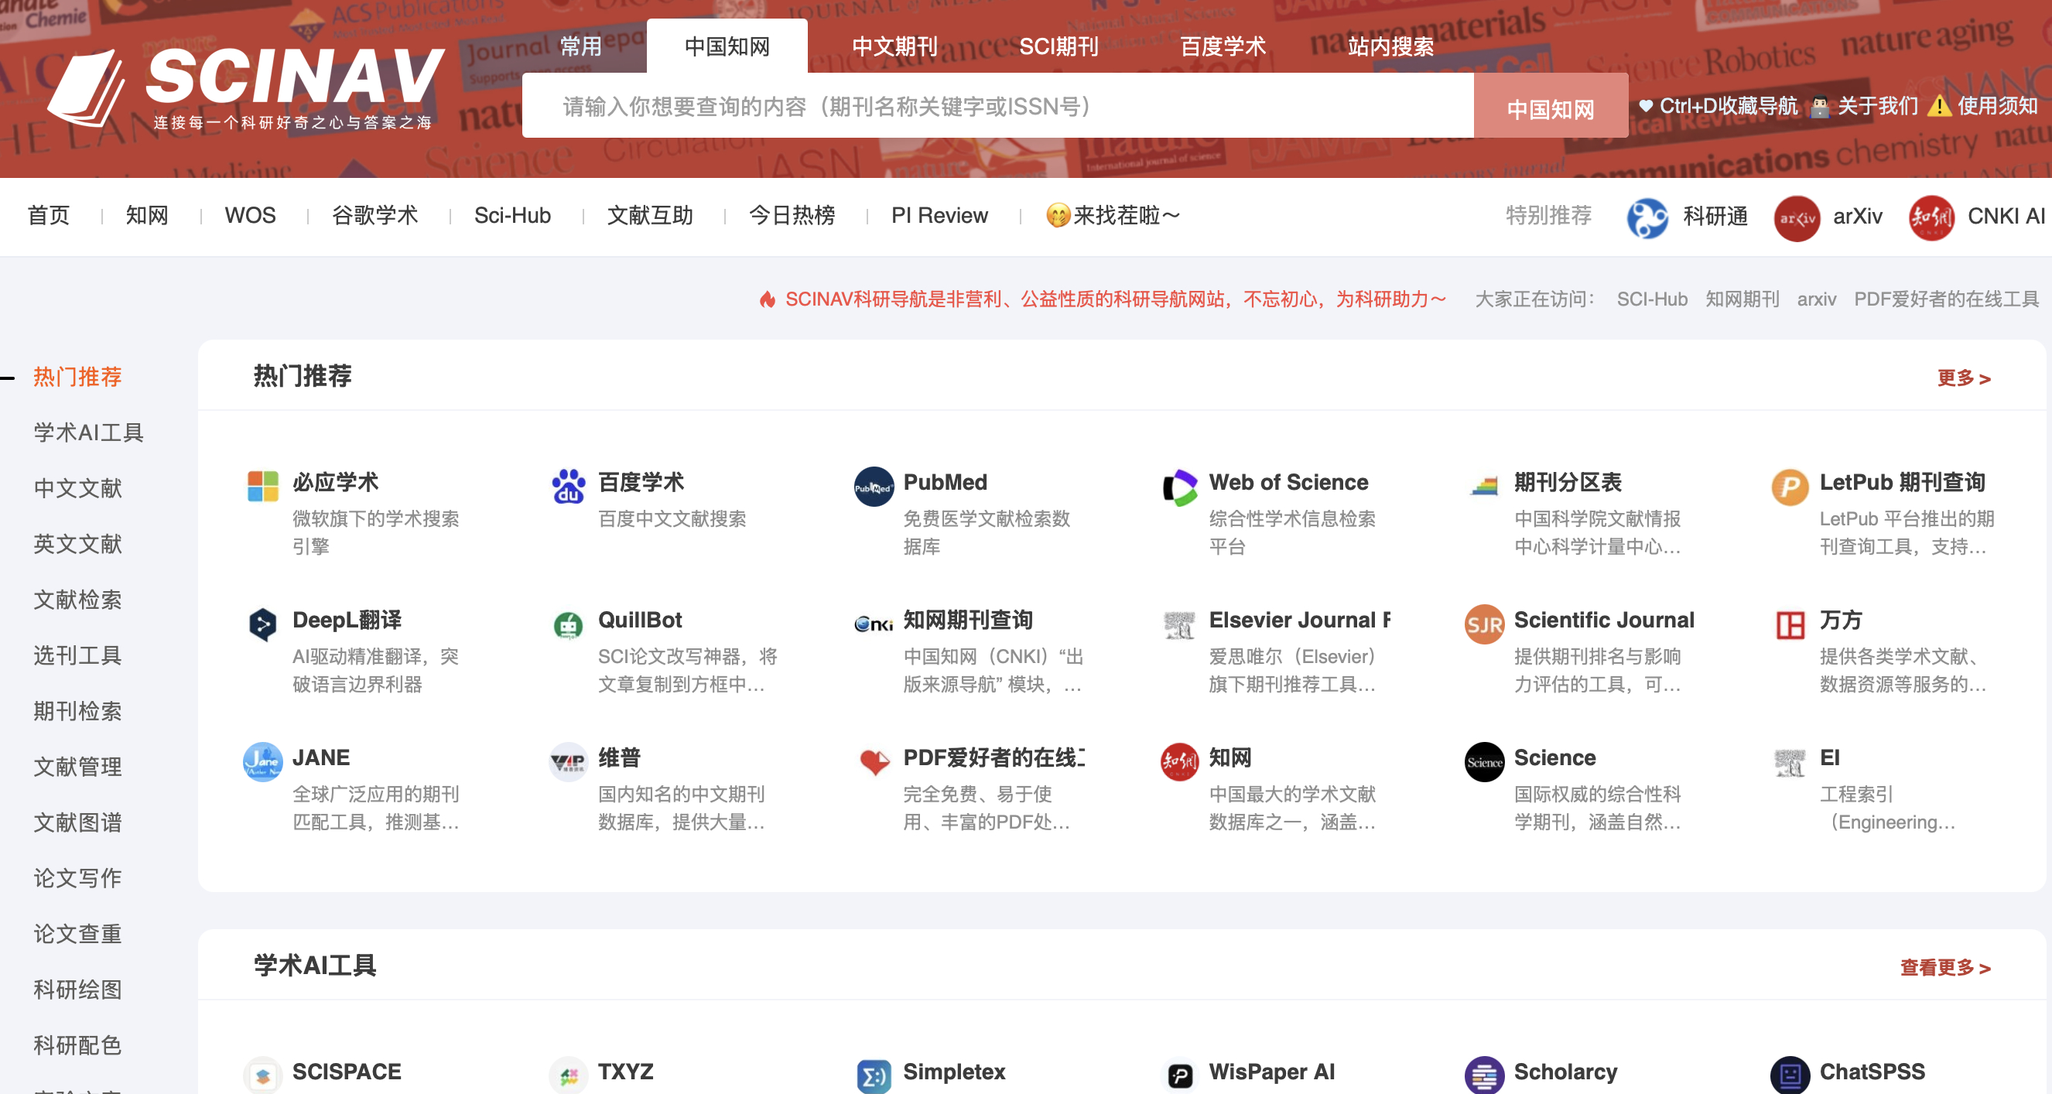The width and height of the screenshot is (2052, 1094).
Task: Switch to the SCI期刊 search tab
Action: (x=1058, y=47)
